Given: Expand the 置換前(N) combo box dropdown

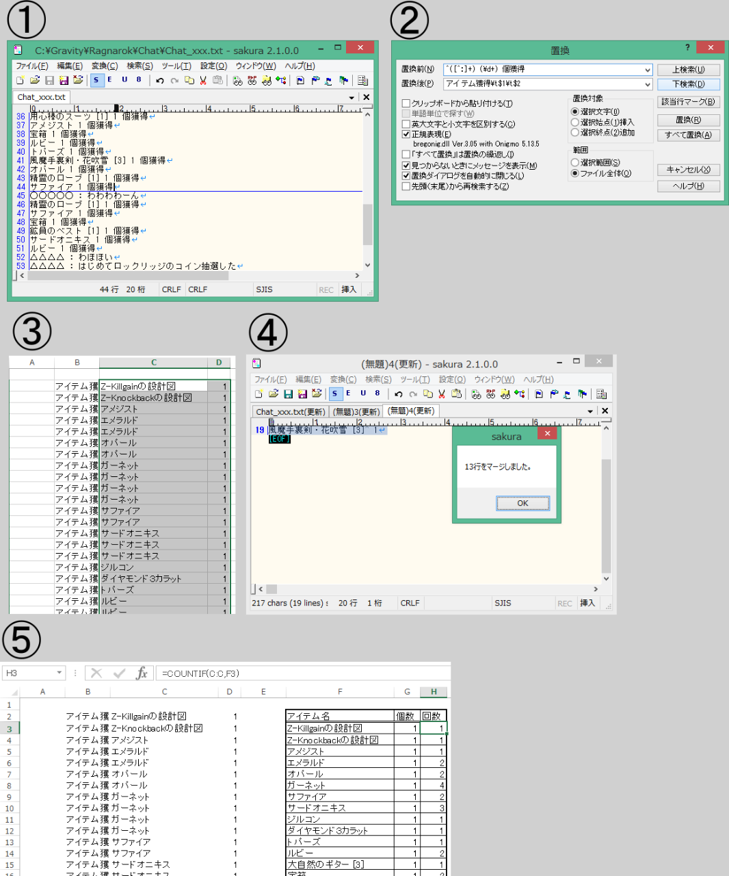Looking at the screenshot, I should (647, 70).
